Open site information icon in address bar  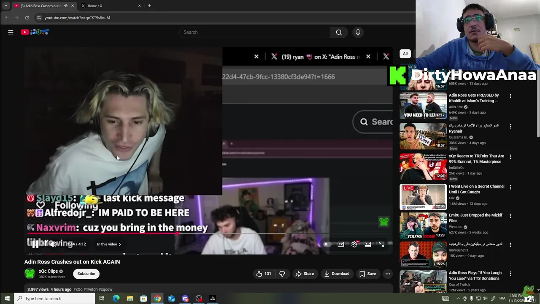[39, 18]
